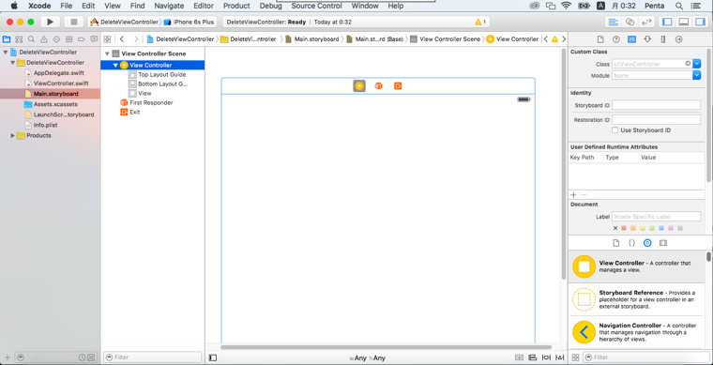Open the Resolve Auto Layout Issues button
The height and width of the screenshot is (365, 713).
560,357
